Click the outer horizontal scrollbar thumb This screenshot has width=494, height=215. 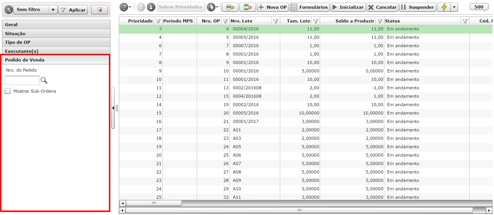299,210
